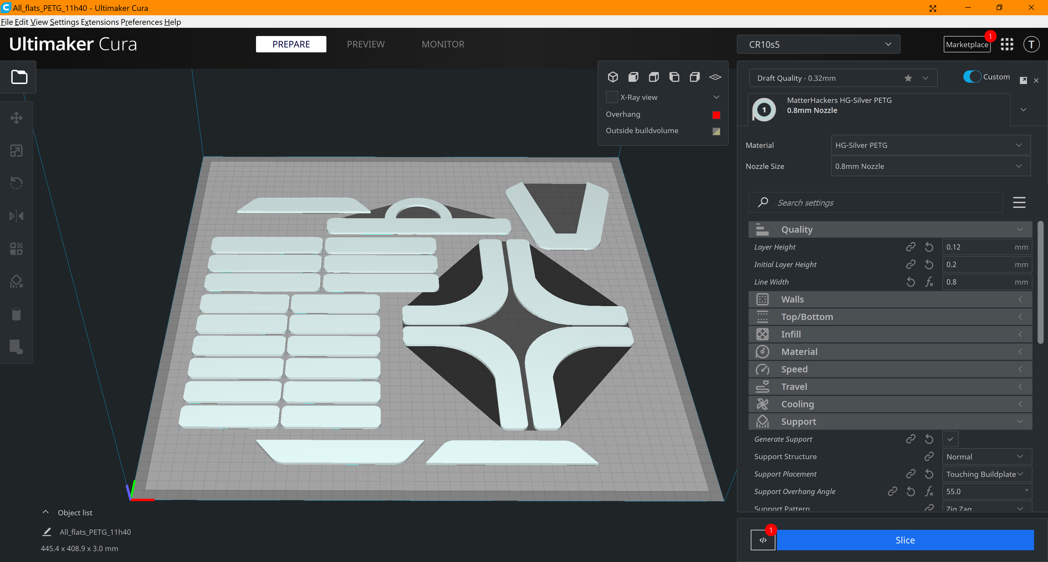Open account avatar T menu
The height and width of the screenshot is (562, 1048).
(x=1031, y=44)
